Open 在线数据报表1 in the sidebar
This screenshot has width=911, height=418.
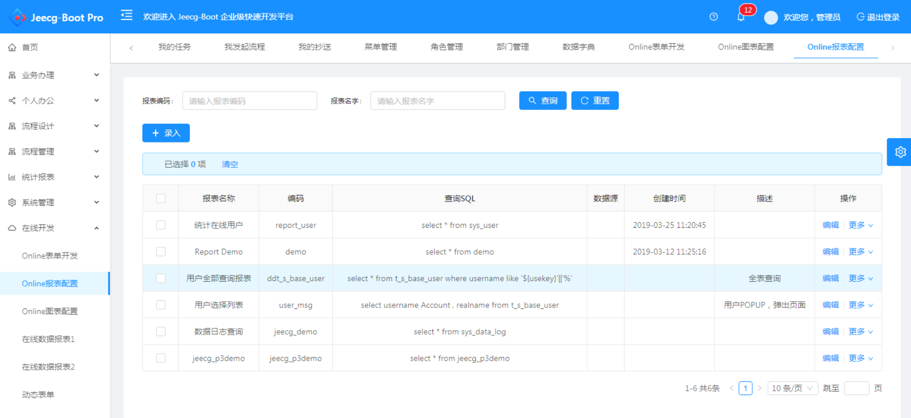pyautogui.click(x=48, y=339)
